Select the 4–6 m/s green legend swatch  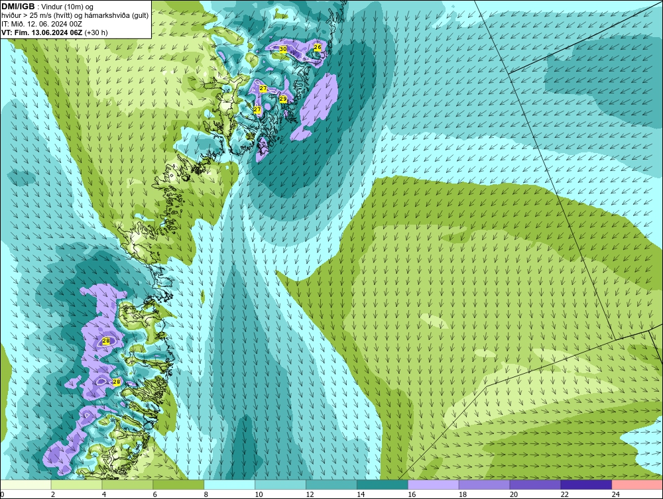click(127, 484)
